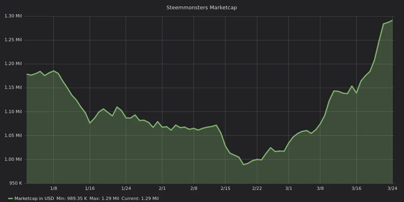Open the Steemmonsters Marketcap panel title
This screenshot has height=202, width=404.
pyautogui.click(x=202, y=7)
